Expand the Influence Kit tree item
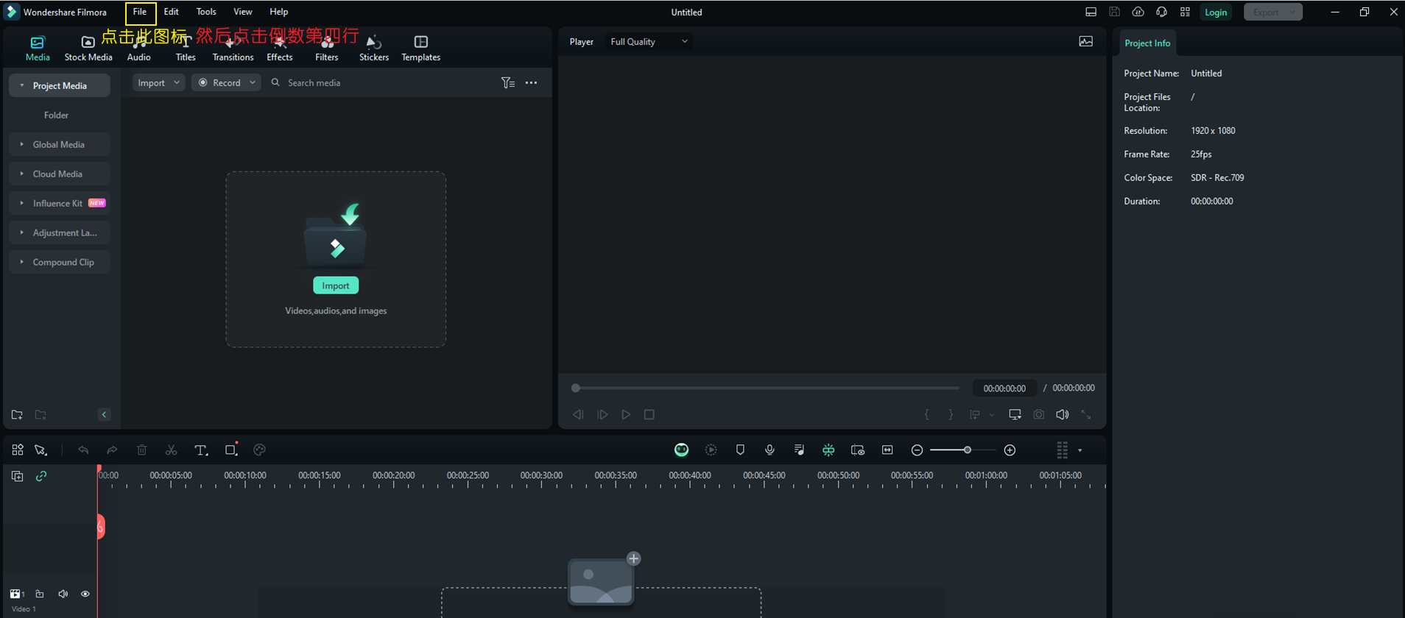The image size is (1405, 618). click(x=22, y=203)
